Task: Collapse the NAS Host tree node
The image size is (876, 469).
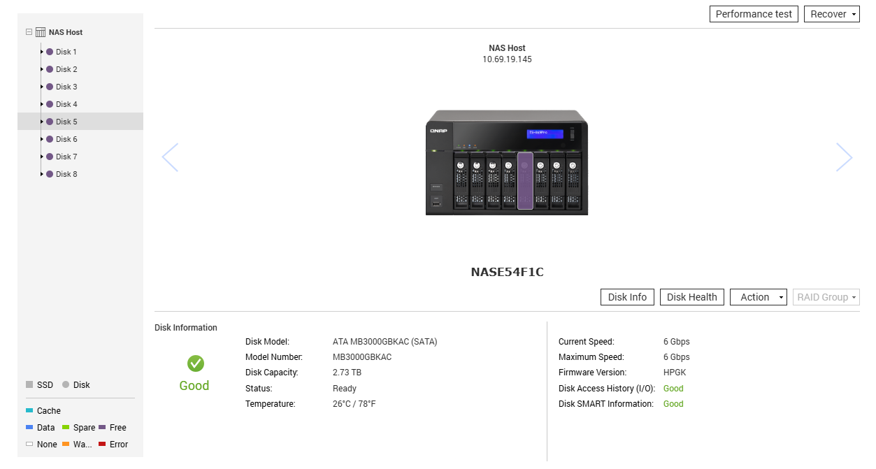Action: pos(28,32)
